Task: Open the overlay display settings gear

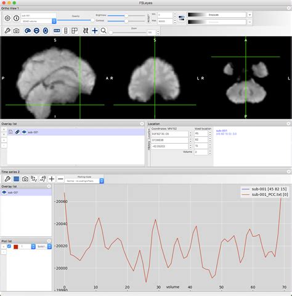Action: pyautogui.click(x=7, y=18)
